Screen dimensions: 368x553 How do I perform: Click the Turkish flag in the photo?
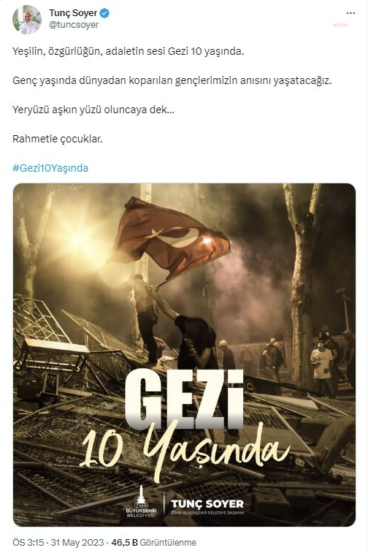click(x=171, y=239)
